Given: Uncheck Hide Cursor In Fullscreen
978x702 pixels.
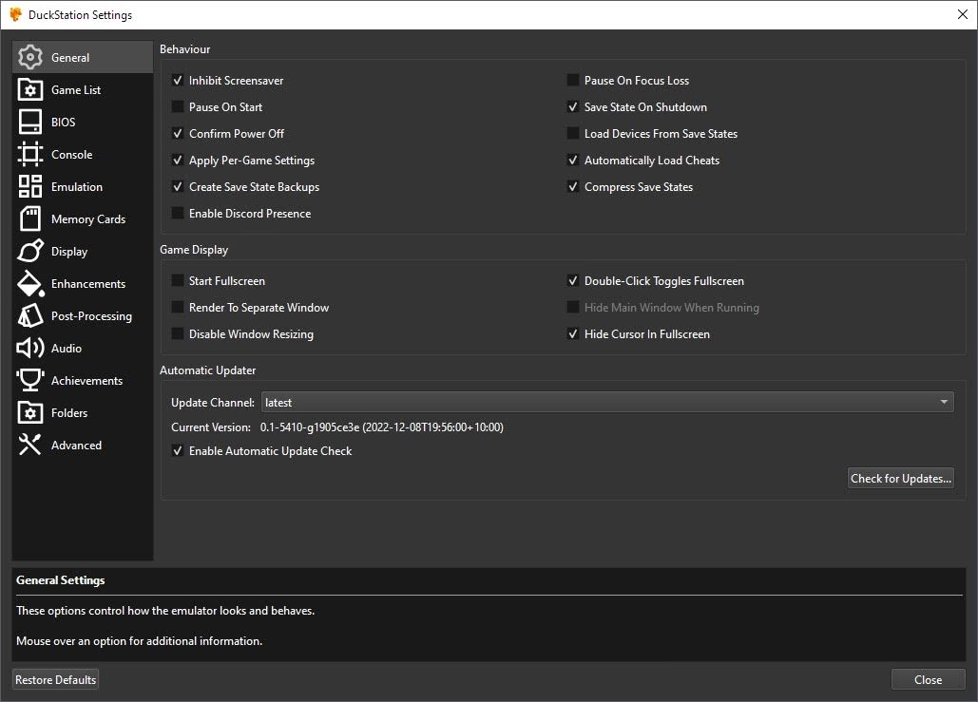Looking at the screenshot, I should coord(573,334).
